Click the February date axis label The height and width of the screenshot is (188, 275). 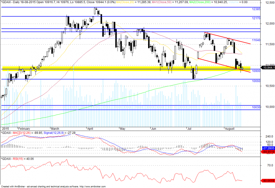point(24,129)
